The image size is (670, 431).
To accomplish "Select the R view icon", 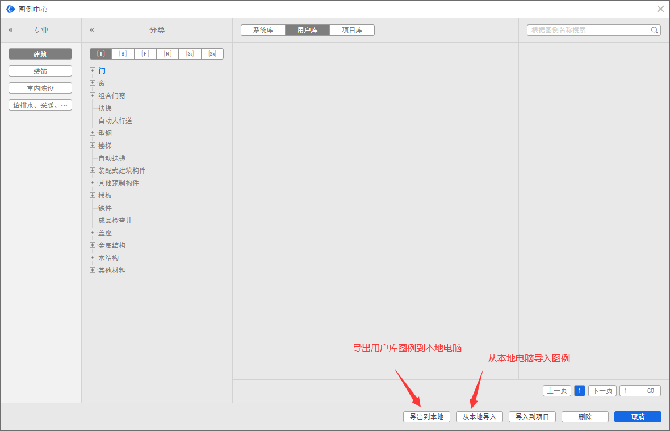I will [167, 54].
